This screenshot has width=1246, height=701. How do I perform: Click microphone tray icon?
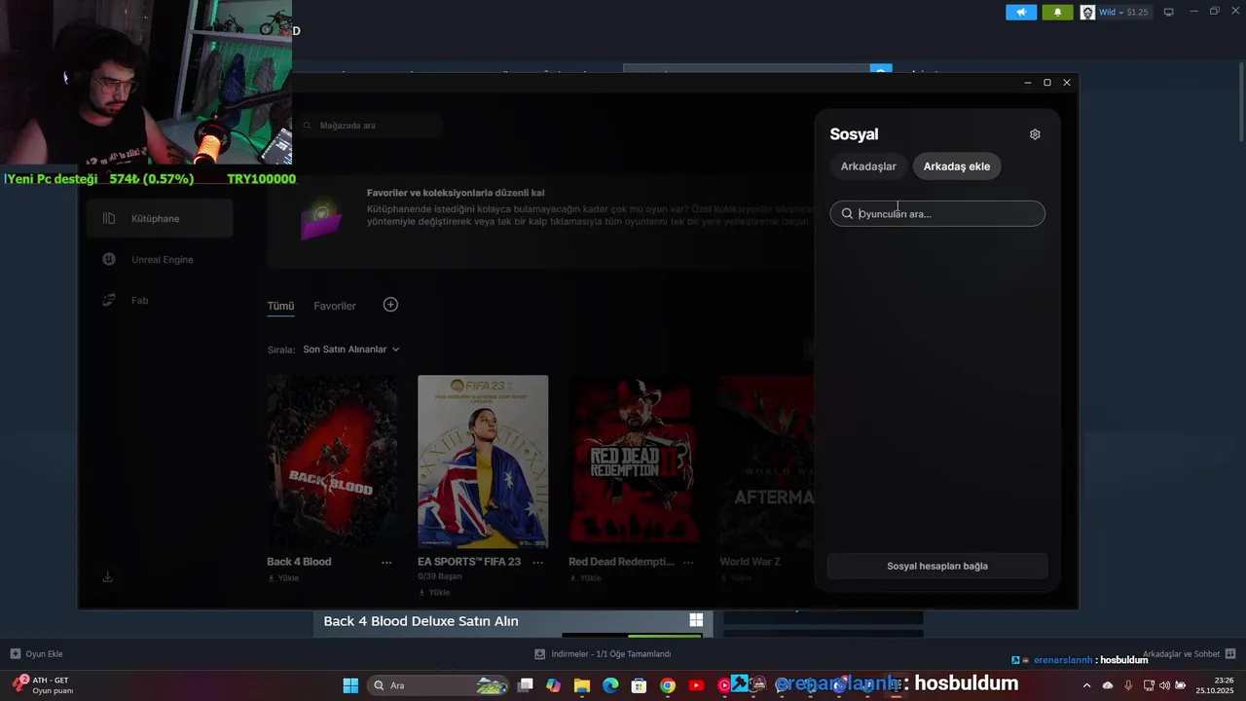1128,685
